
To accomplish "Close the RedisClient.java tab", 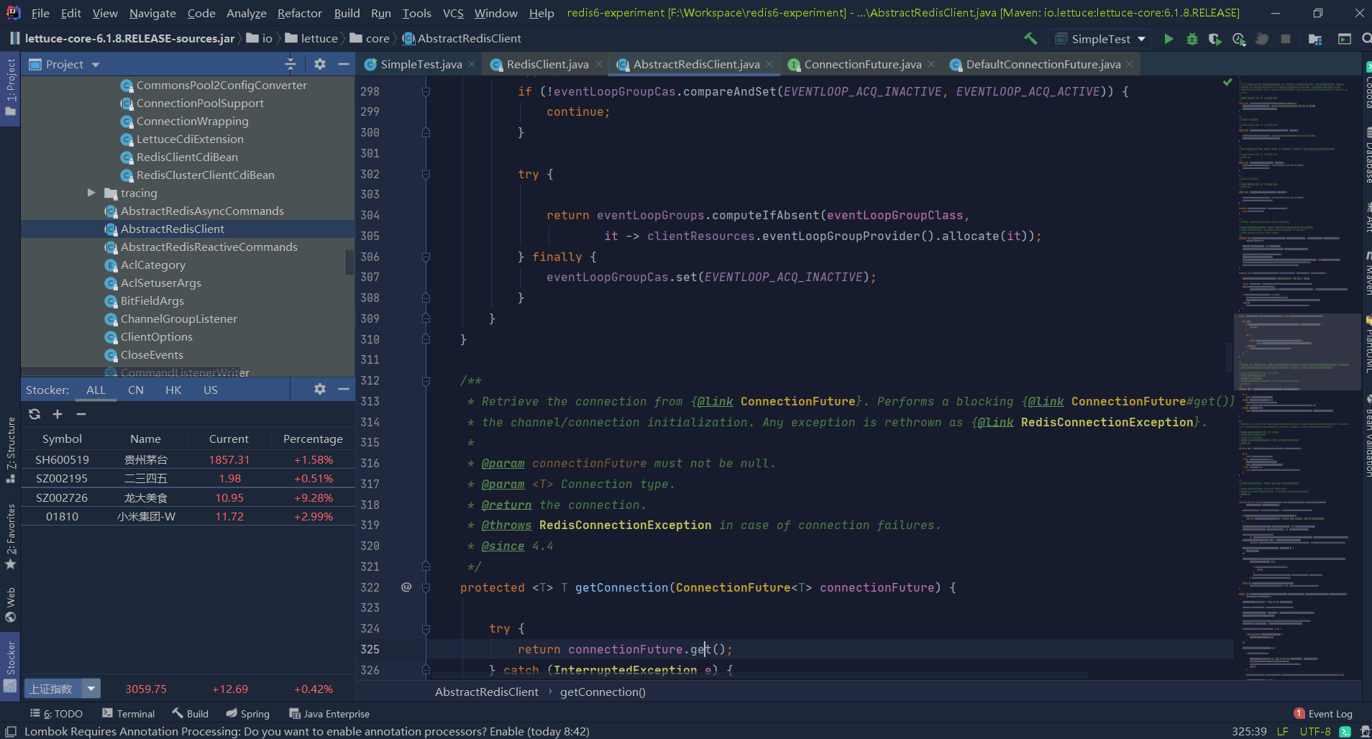I will [x=599, y=64].
